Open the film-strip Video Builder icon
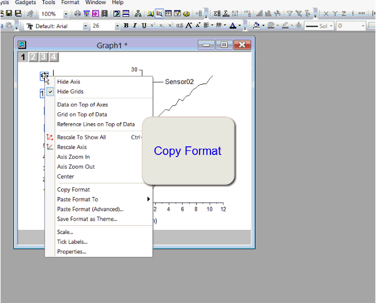 click(104, 13)
